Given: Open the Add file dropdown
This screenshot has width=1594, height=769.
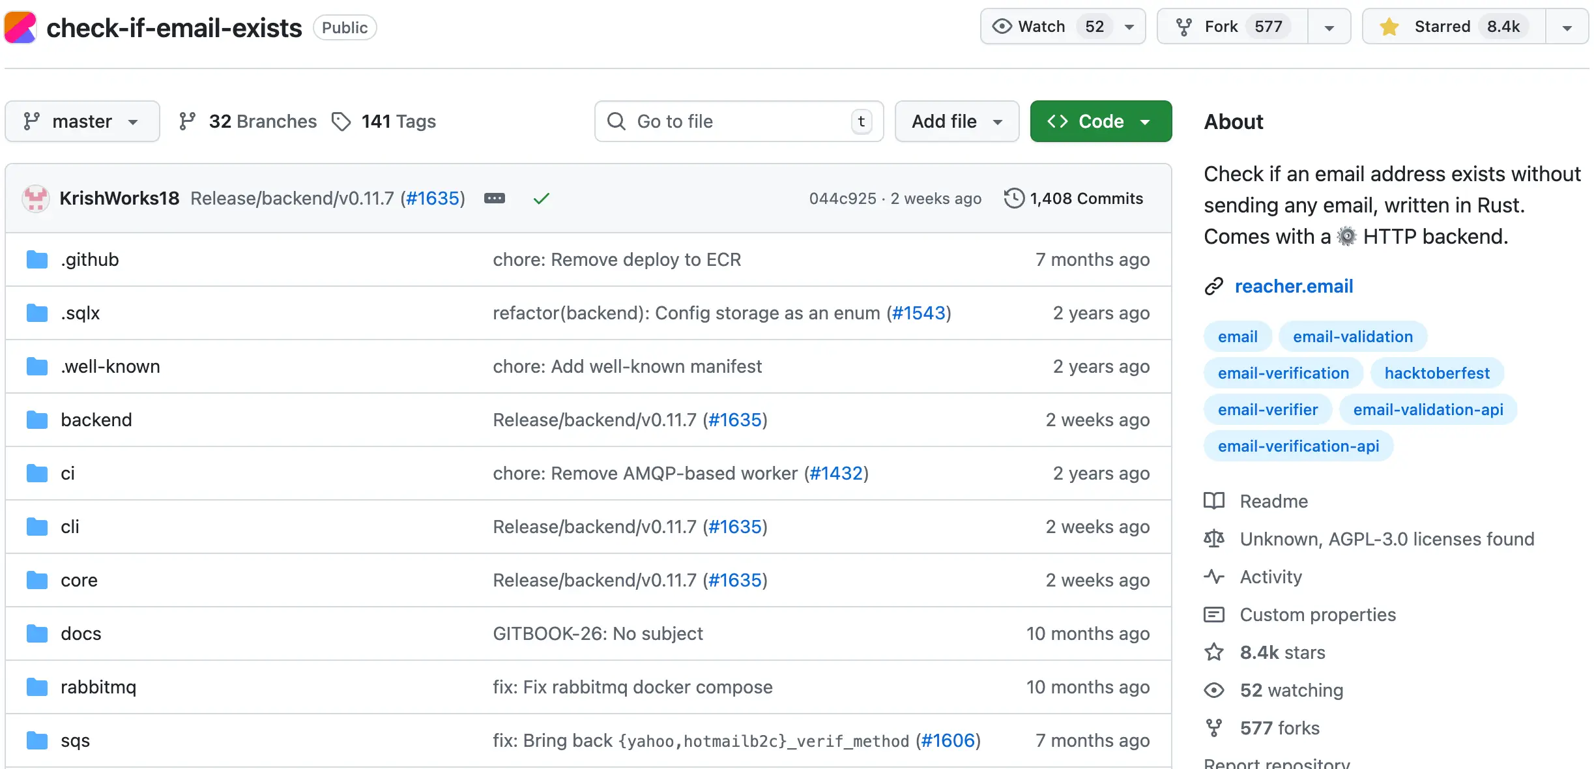Looking at the screenshot, I should (956, 121).
